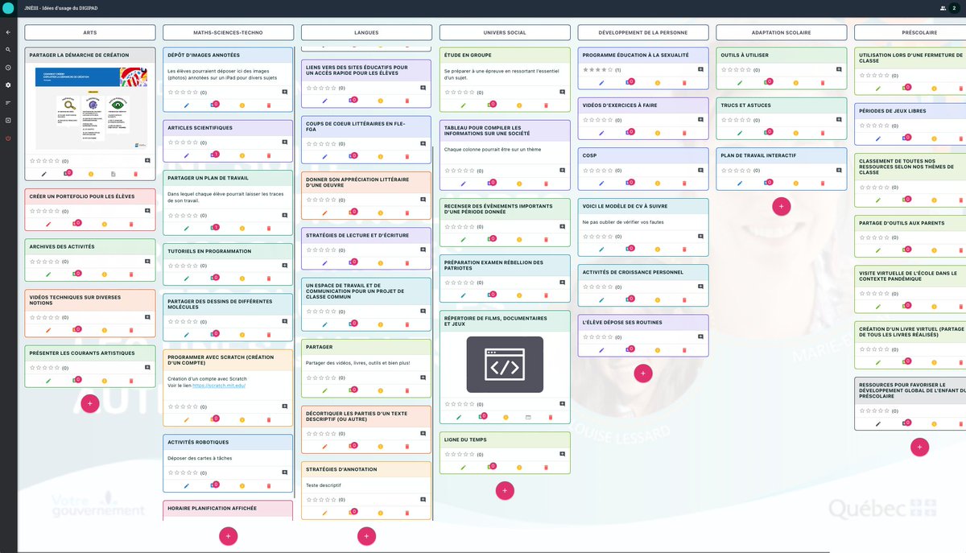
Task: Open the document icon on 'Partager la démarche de création'
Action: (114, 174)
